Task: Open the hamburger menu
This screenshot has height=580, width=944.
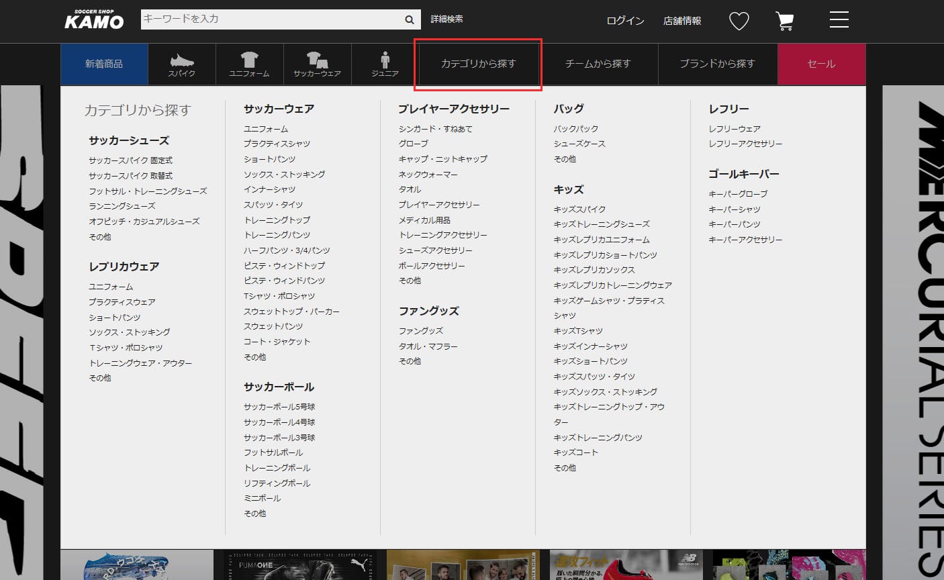Action: [x=839, y=20]
